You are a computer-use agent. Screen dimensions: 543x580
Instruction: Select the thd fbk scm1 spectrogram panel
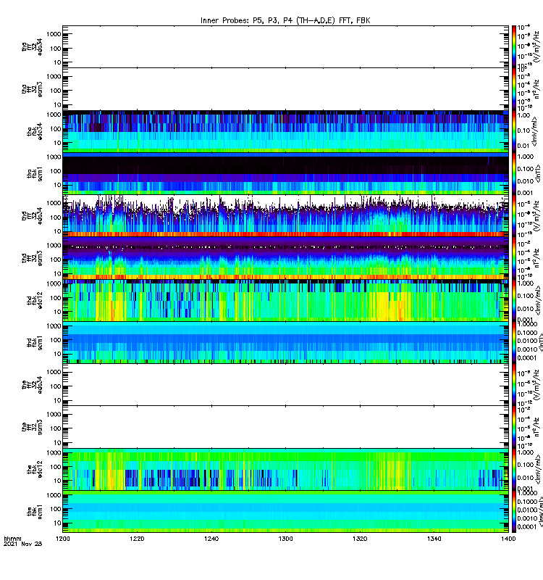(285, 342)
